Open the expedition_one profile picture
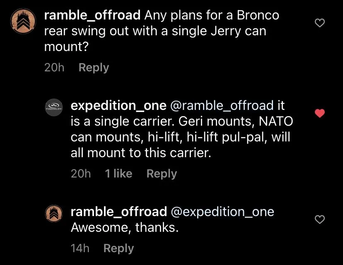This screenshot has height=265, width=343. 54,107
